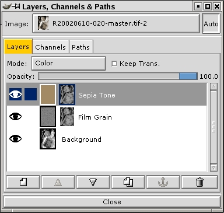Enable the Keep Trans. checkbox

[114, 64]
